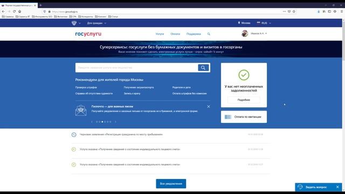Expand the coat of arms emblem dropdown

pyautogui.click(x=76, y=23)
